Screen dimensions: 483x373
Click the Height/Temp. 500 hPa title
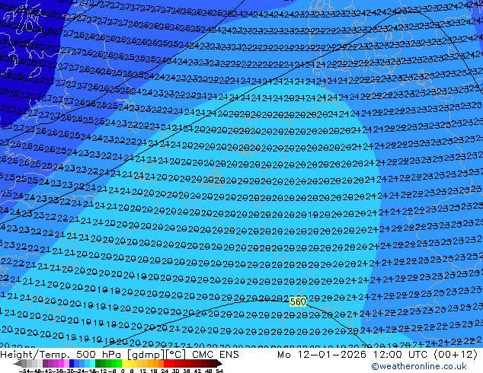coord(61,355)
